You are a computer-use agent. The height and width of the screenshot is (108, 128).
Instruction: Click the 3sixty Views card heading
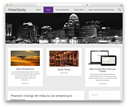(x=64, y=69)
